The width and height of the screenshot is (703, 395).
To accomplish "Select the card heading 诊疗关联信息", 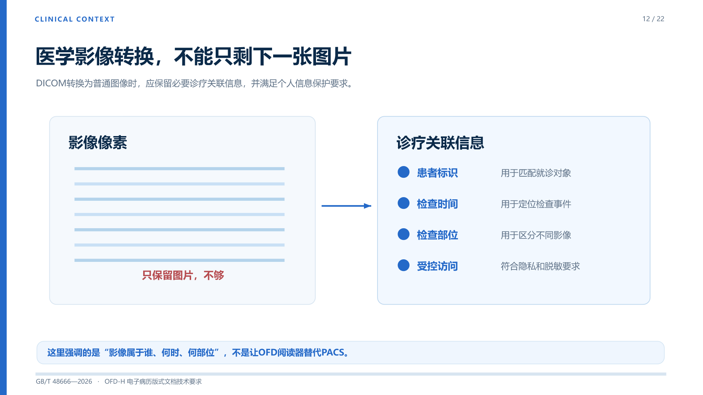I will (x=440, y=143).
